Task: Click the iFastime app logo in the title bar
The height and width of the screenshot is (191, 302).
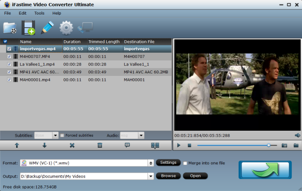Action: pos(7,5)
